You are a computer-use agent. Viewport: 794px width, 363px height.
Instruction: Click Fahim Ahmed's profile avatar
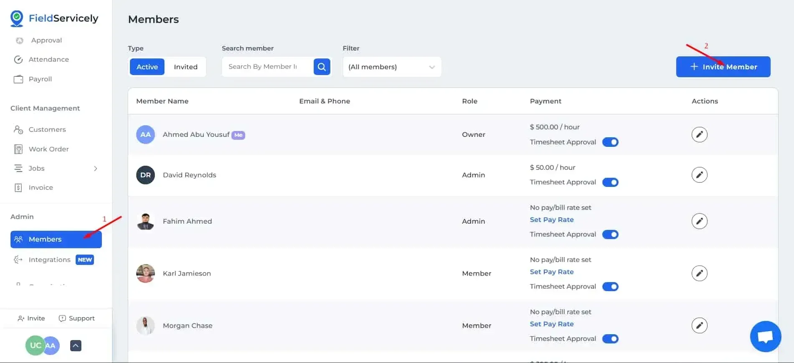pyautogui.click(x=145, y=221)
